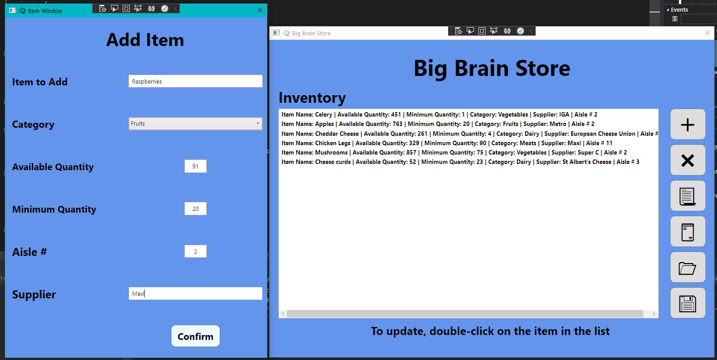Collapse the Events section
This screenshot has height=360, width=717.
[x=668, y=10]
